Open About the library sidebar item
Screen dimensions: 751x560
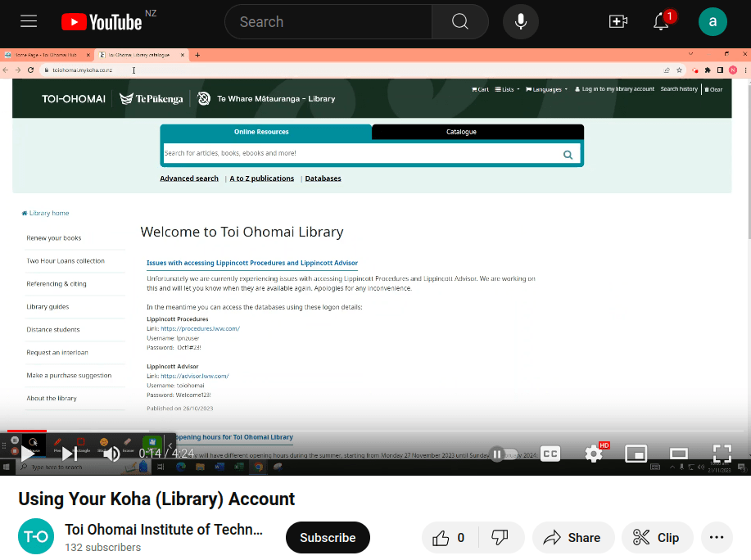tap(52, 398)
